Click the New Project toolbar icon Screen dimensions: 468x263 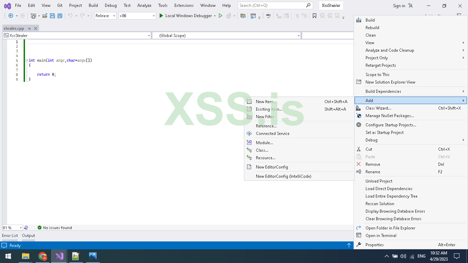pos(33,16)
